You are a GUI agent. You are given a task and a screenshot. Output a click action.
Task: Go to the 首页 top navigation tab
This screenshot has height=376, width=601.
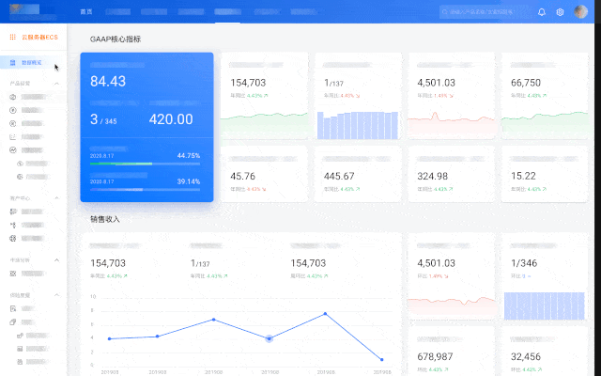tap(86, 12)
